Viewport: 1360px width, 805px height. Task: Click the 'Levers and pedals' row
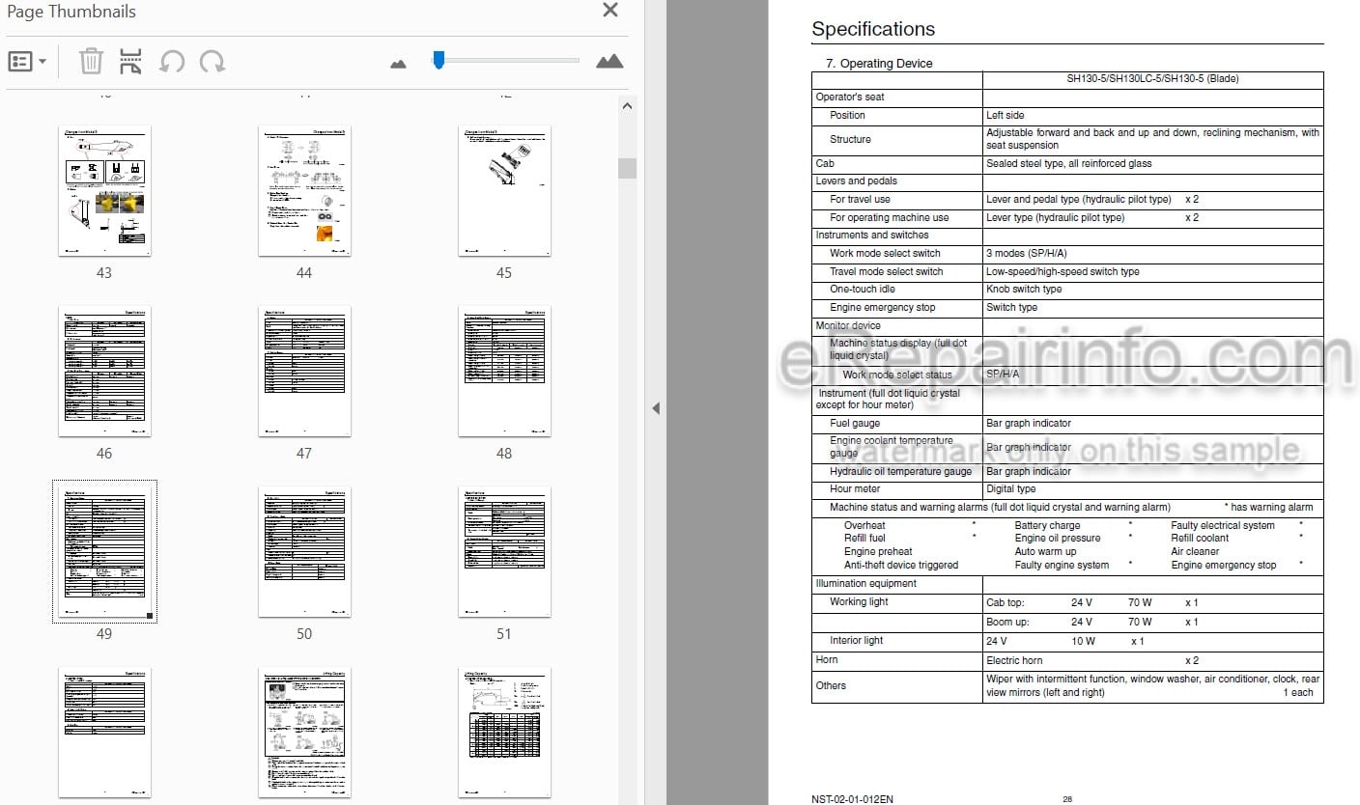1067,181
